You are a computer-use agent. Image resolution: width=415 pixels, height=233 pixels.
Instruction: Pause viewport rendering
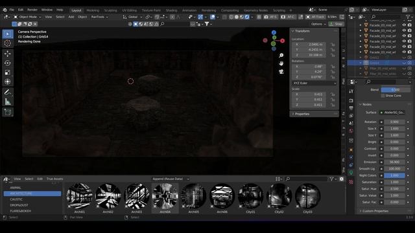click(259, 17)
